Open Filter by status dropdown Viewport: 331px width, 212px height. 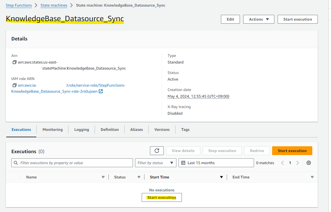[x=156, y=163]
